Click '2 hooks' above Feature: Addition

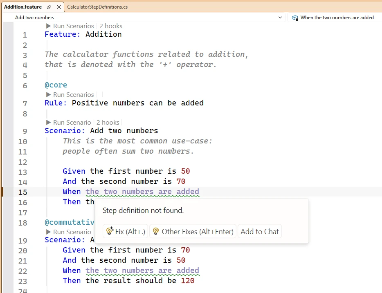click(111, 26)
